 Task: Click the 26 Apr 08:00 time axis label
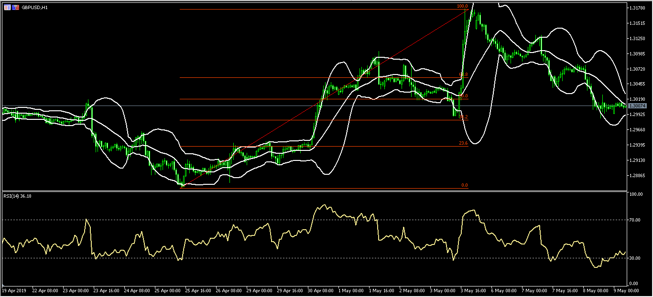coord(229,290)
